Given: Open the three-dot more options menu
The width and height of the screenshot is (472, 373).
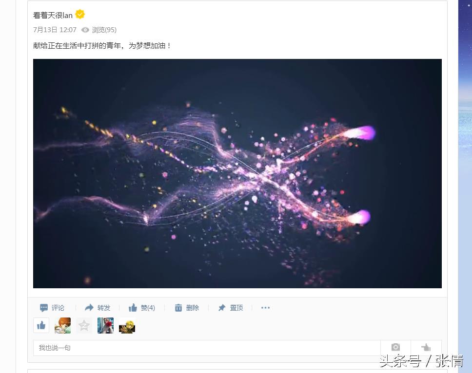Looking at the screenshot, I should click(265, 308).
